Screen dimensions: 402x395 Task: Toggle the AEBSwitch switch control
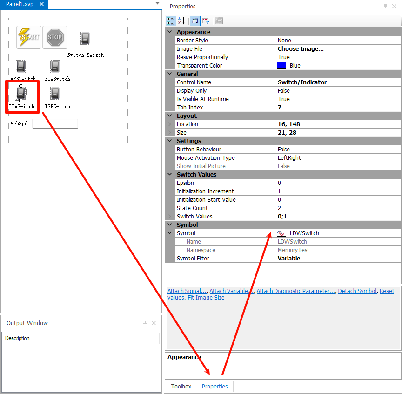click(x=21, y=67)
